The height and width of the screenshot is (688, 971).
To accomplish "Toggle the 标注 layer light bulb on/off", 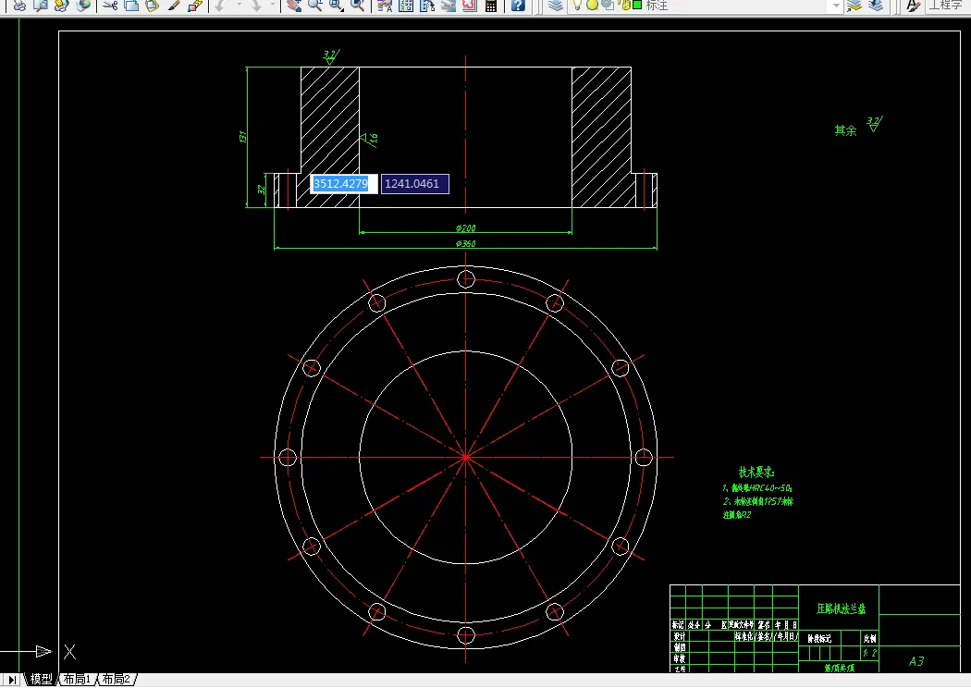I will point(577,5).
